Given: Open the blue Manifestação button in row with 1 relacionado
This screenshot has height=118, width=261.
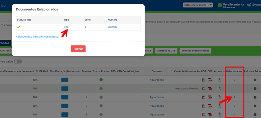Looking at the screenshot, I should pos(65,97).
